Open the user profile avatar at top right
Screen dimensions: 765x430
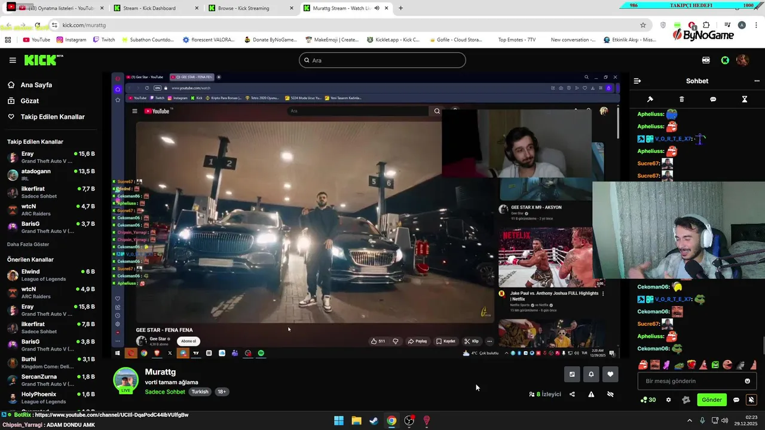(x=742, y=60)
